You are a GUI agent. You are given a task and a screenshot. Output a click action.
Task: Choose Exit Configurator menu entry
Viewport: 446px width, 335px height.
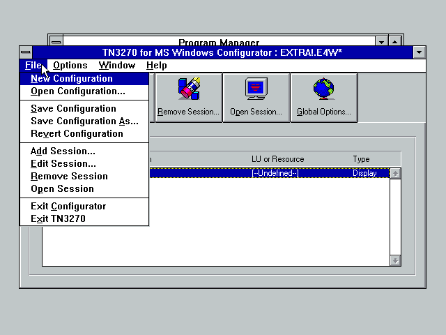click(84, 207)
